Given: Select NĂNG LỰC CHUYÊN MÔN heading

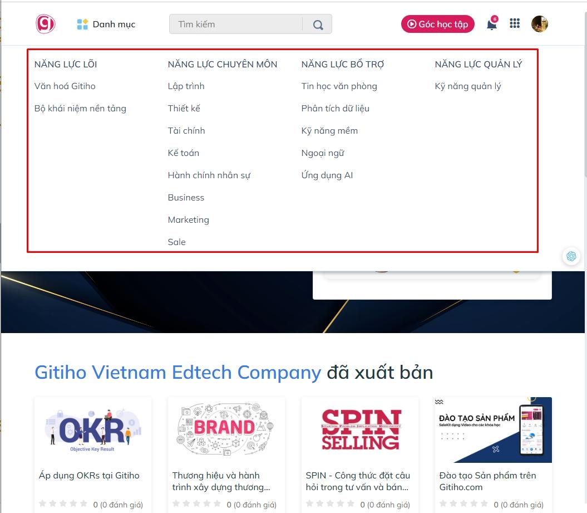Looking at the screenshot, I should pos(223,65).
